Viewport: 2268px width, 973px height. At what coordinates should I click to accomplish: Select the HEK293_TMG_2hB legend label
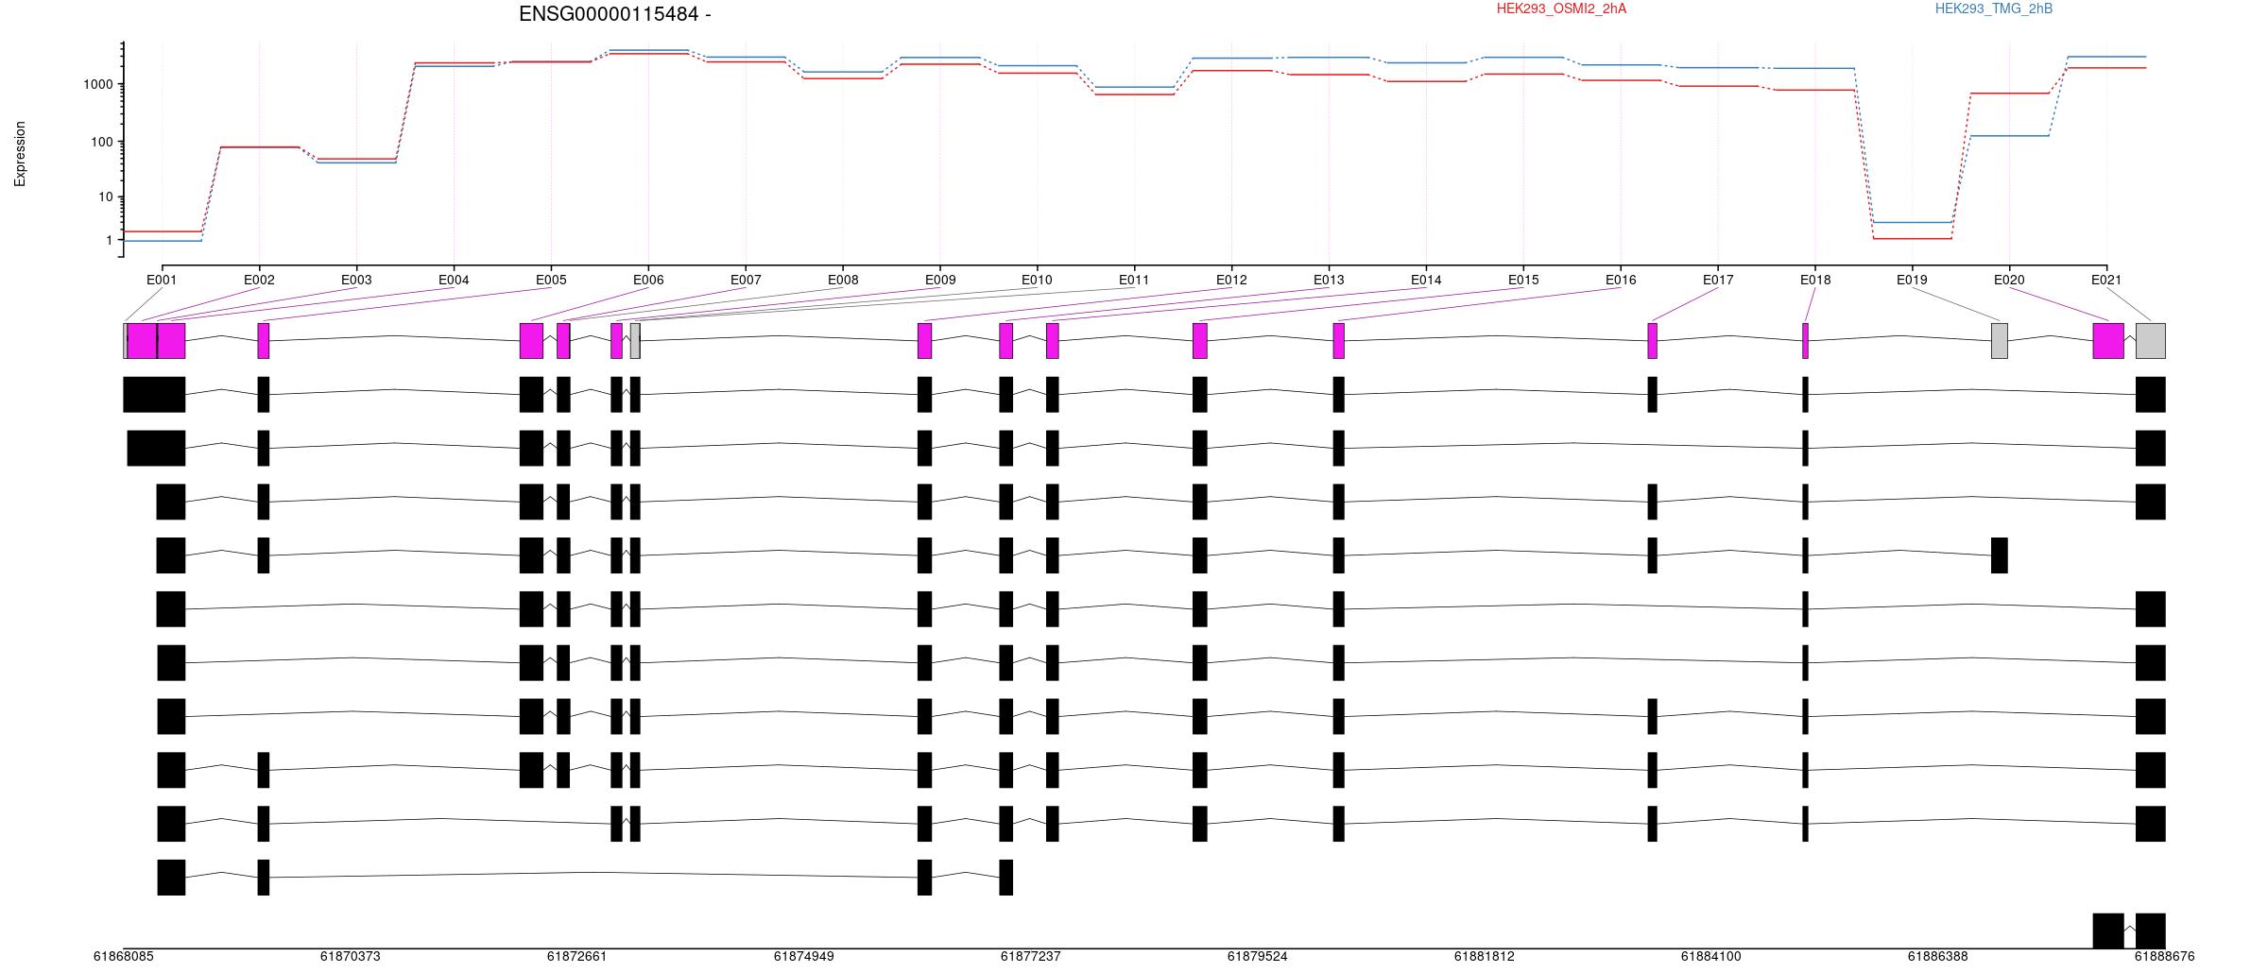click(1994, 9)
